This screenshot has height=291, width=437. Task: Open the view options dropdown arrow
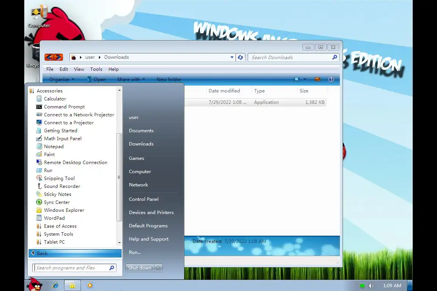[x=305, y=79]
